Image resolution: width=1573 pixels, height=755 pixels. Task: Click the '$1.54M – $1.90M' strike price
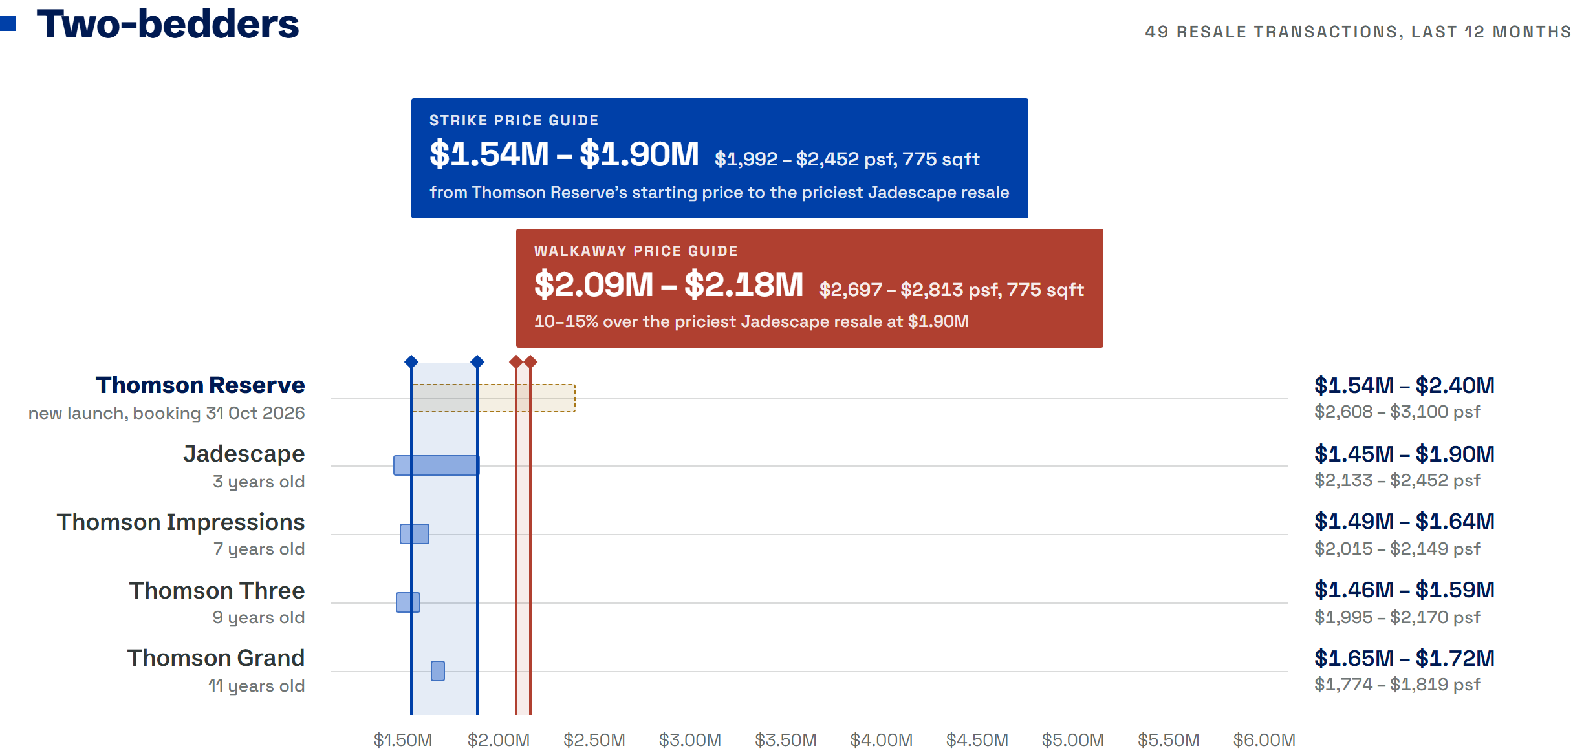coord(564,154)
